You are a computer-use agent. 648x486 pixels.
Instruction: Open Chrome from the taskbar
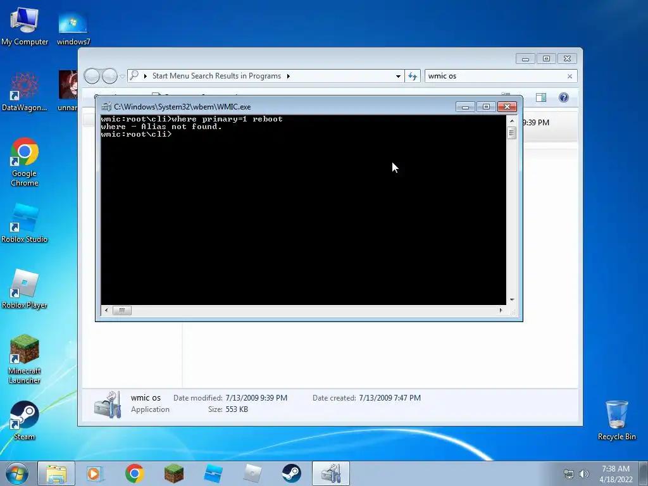pos(134,473)
